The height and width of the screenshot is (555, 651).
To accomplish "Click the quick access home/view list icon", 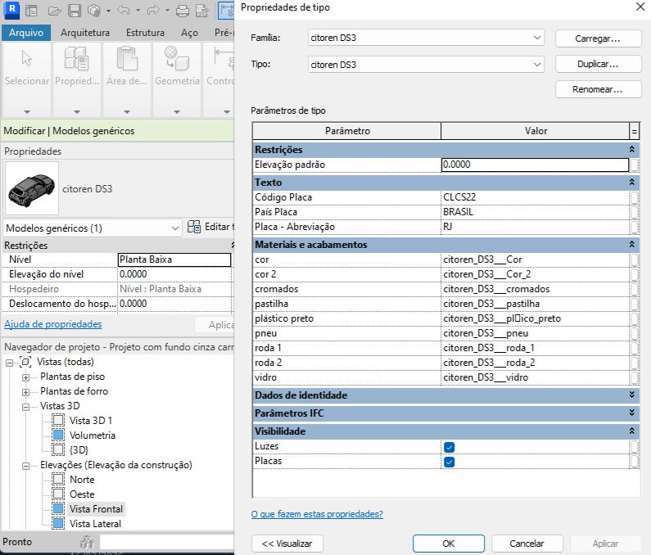I will coord(31,11).
